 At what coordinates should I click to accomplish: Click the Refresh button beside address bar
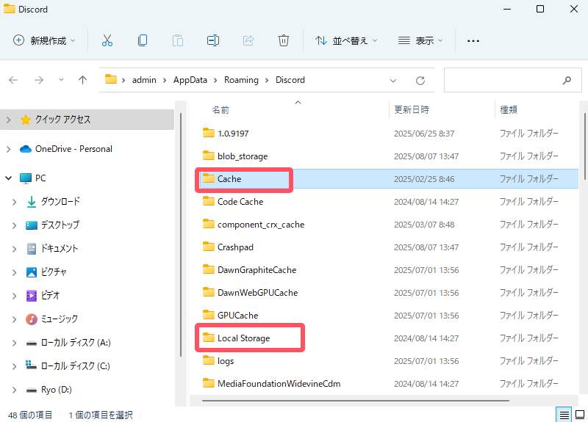(420, 80)
